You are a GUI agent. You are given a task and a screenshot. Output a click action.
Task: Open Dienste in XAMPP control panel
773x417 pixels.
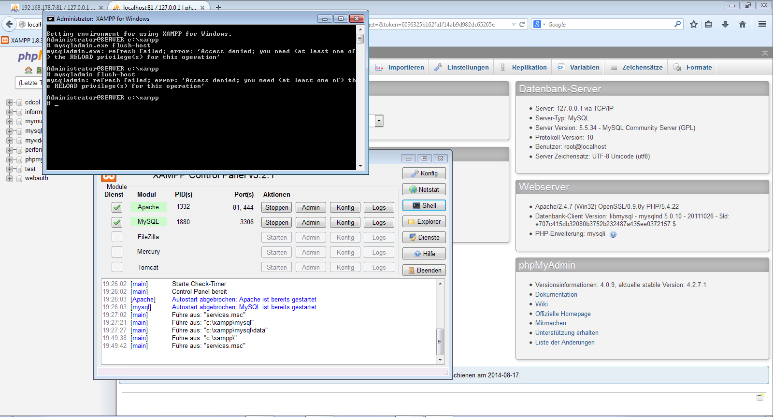pos(424,237)
